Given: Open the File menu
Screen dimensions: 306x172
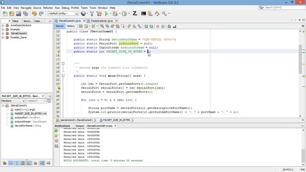Looking at the screenshot, I should point(3,8).
